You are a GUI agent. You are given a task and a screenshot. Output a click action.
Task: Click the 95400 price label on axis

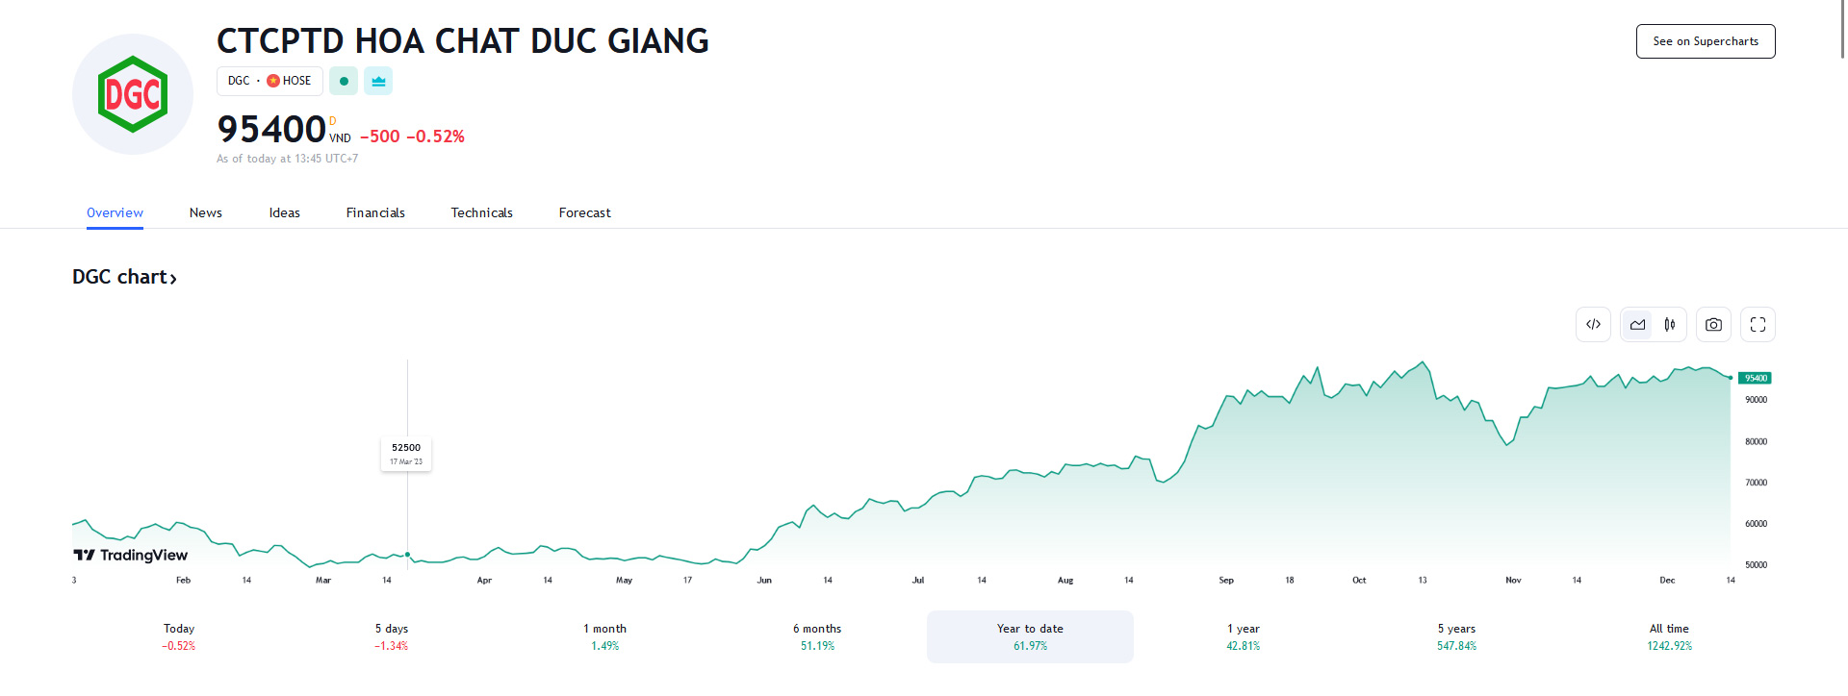click(x=1756, y=378)
